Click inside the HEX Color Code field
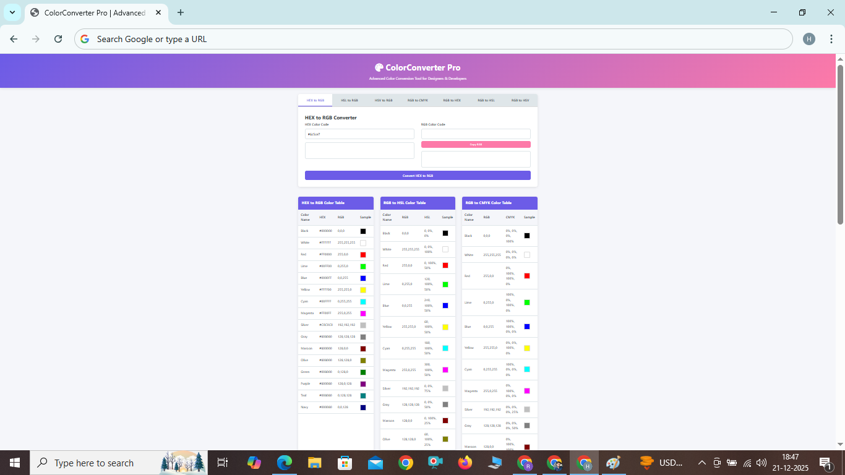The width and height of the screenshot is (845, 475). (359, 134)
